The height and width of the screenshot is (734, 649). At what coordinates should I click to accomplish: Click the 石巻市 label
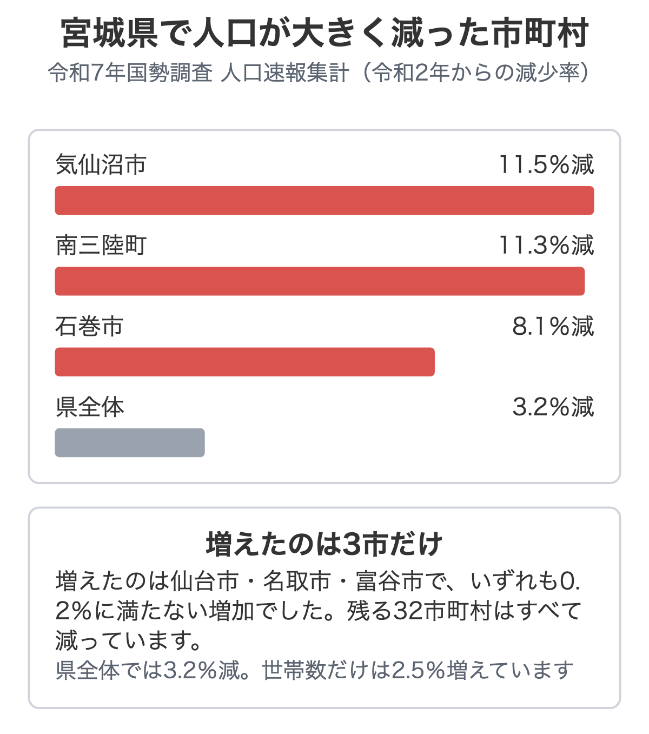click(x=90, y=326)
